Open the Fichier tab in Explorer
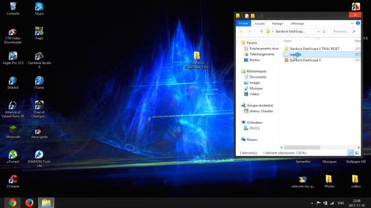 243,23
